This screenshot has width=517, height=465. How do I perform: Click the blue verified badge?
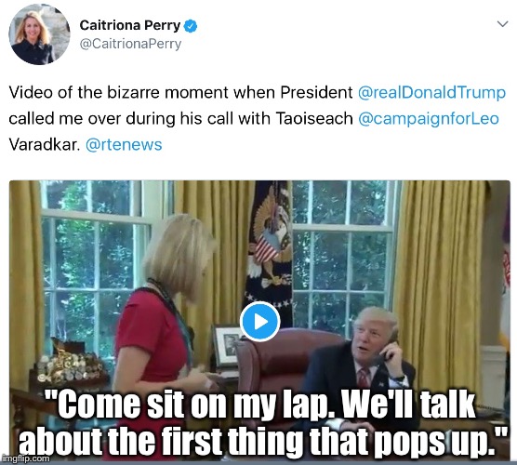[x=191, y=26]
